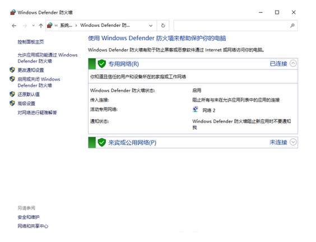Click the search magnifier icon
The height and width of the screenshot is (242, 316).
click(x=292, y=26)
